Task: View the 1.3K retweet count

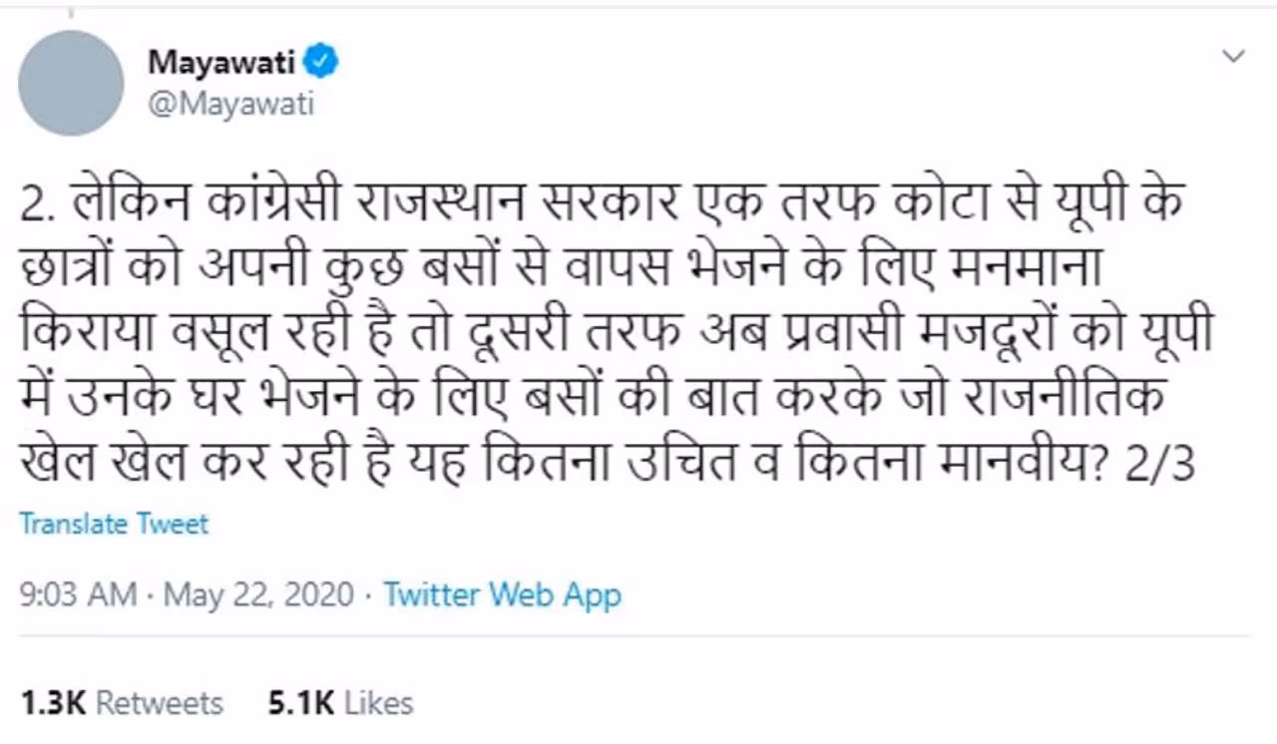Action: tap(54, 702)
